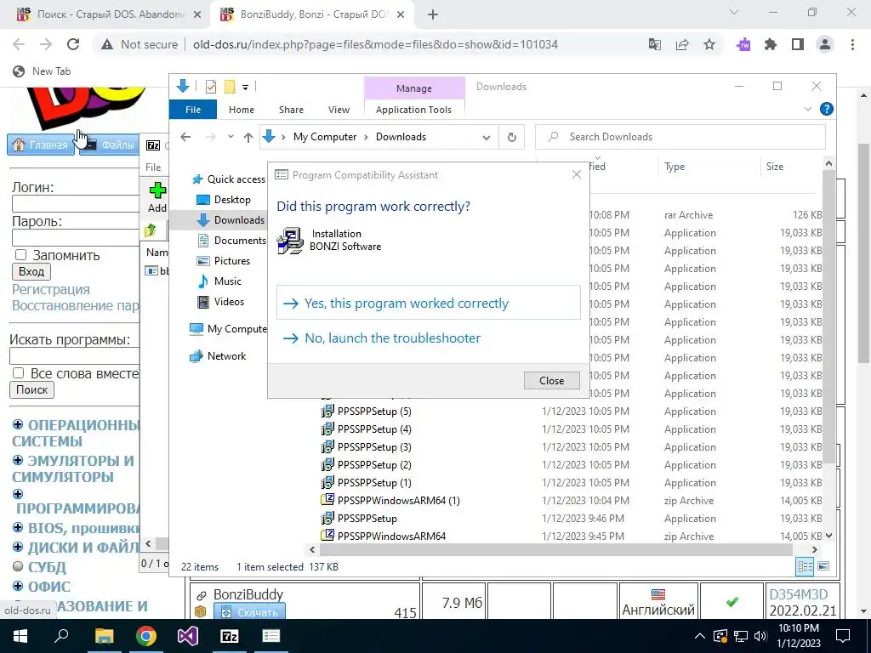Click the New Folder quick access icon
The width and height of the screenshot is (871, 653).
coord(230,87)
